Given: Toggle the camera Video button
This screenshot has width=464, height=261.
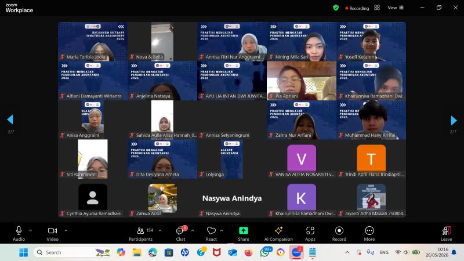Looking at the screenshot, I should pyautogui.click(x=52, y=234).
